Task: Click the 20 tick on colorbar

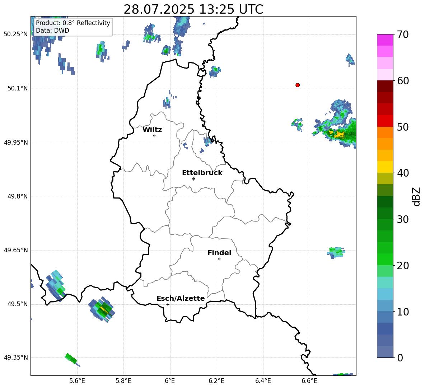Action: 403,265
